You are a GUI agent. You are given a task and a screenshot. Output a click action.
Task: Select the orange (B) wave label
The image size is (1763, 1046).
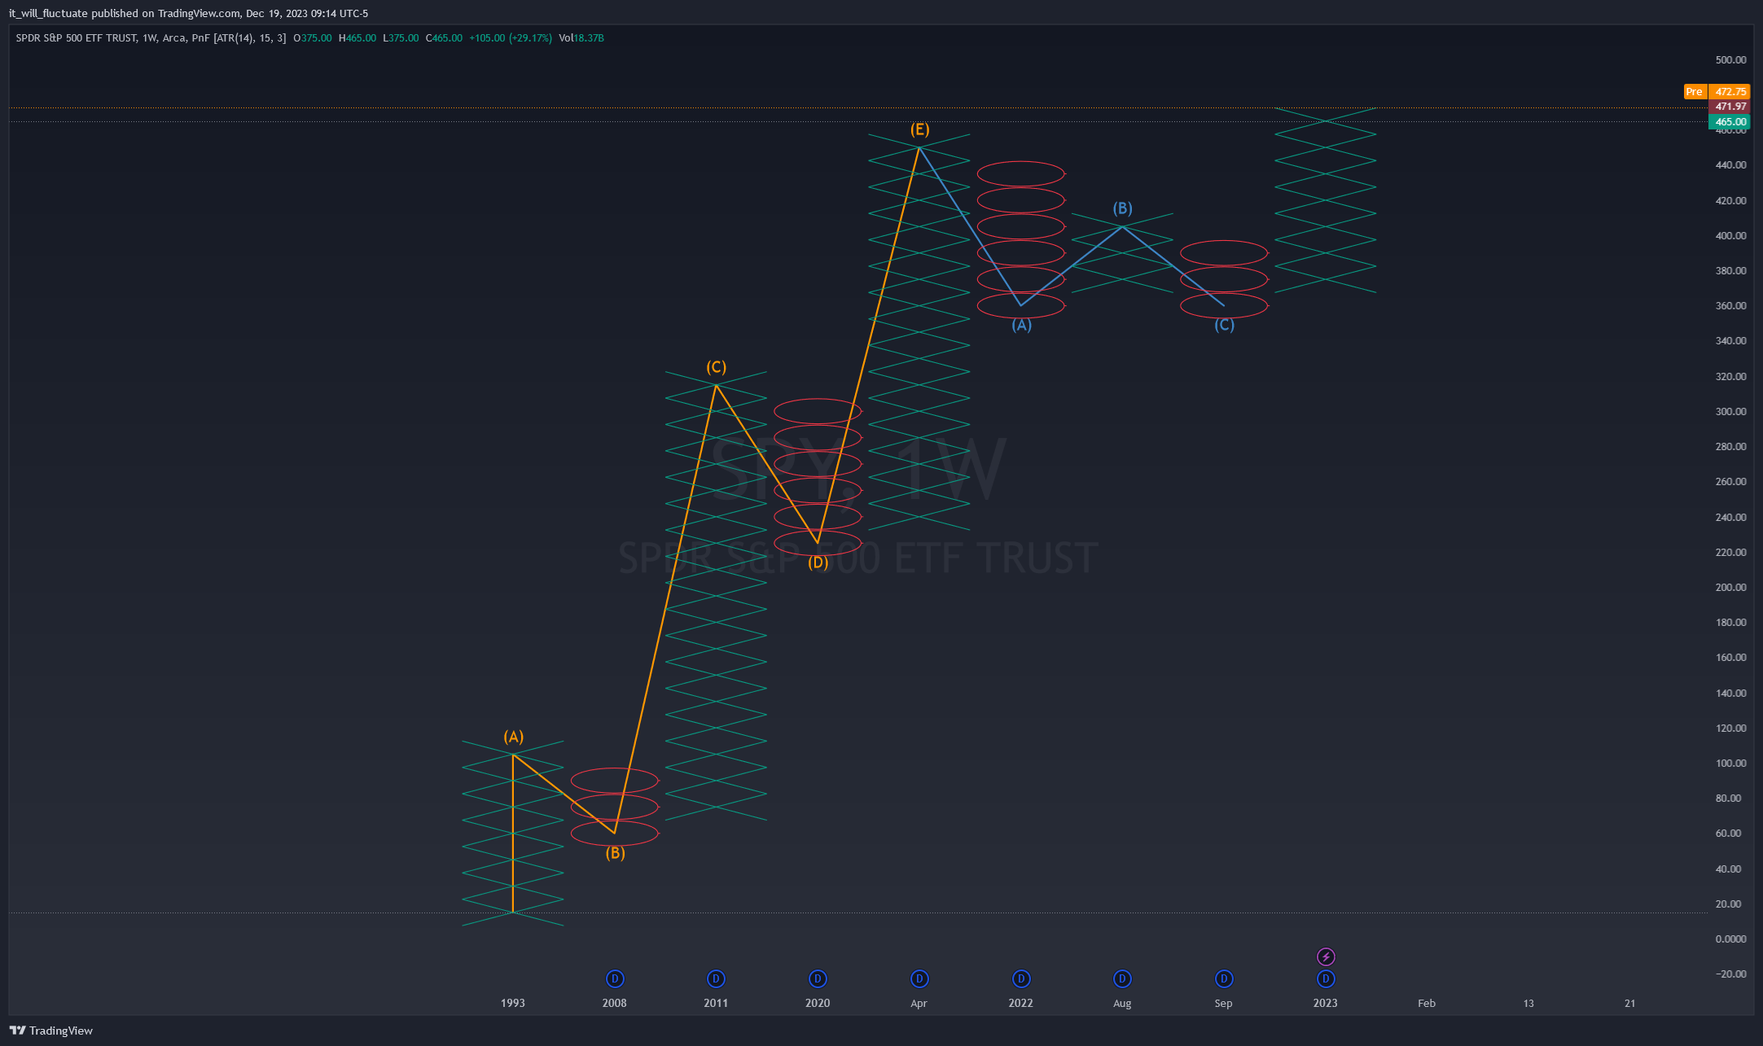click(x=615, y=853)
